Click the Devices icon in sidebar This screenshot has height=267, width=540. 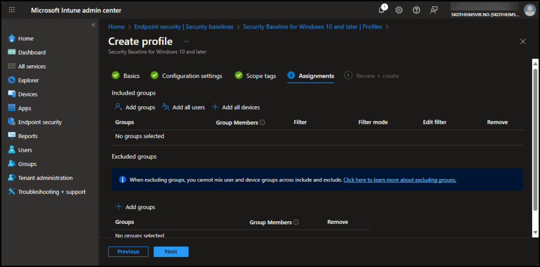12,94
